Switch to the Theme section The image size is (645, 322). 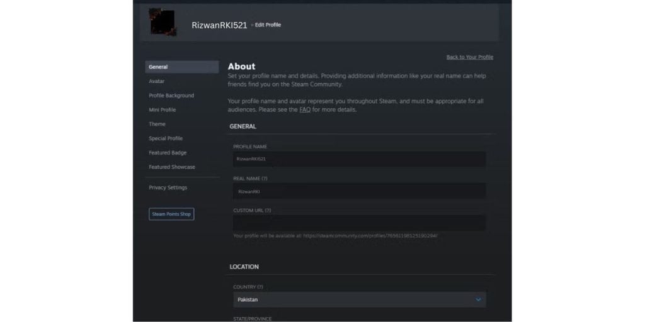tap(157, 124)
